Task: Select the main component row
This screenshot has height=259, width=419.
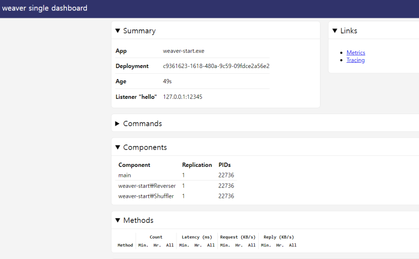Action: pos(125,175)
